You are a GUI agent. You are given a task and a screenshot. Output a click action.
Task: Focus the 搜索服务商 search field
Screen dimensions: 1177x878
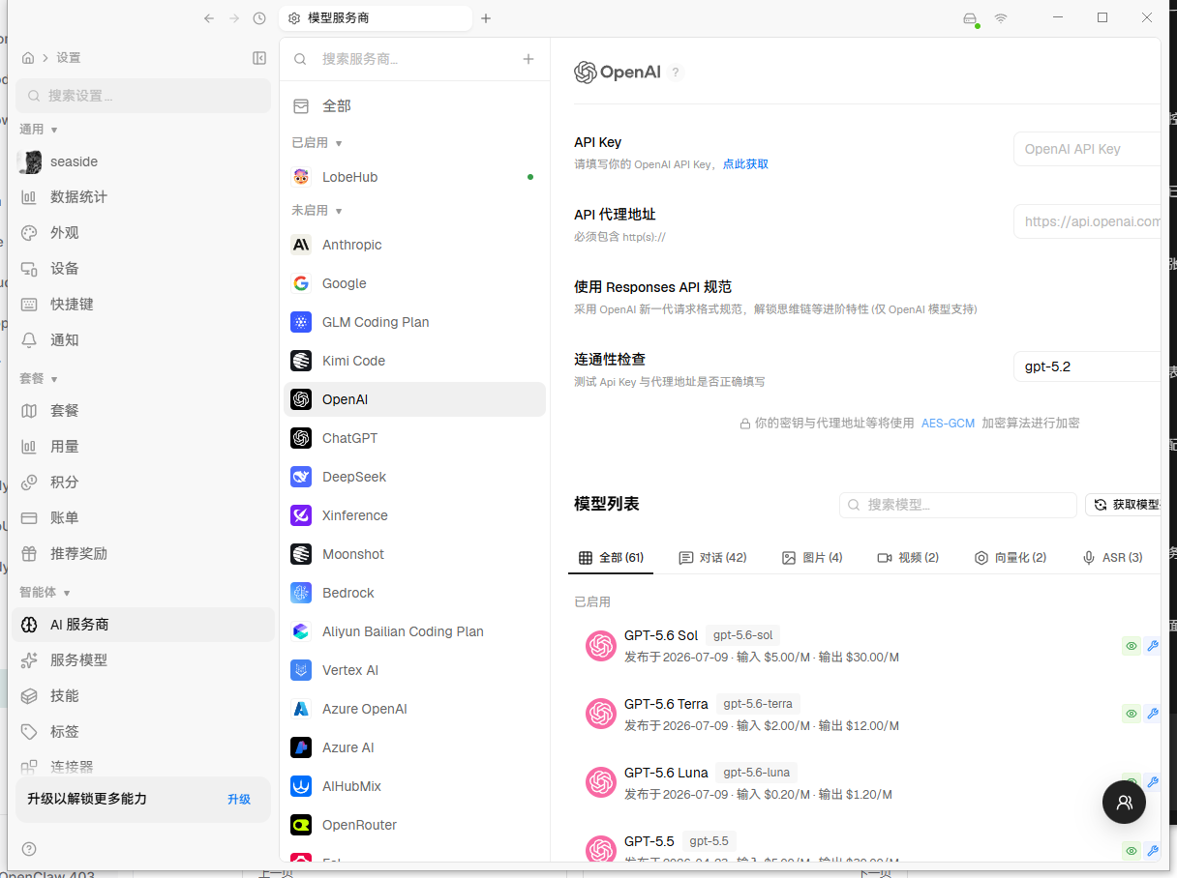click(407, 59)
